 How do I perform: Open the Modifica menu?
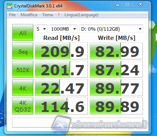(29, 15)
